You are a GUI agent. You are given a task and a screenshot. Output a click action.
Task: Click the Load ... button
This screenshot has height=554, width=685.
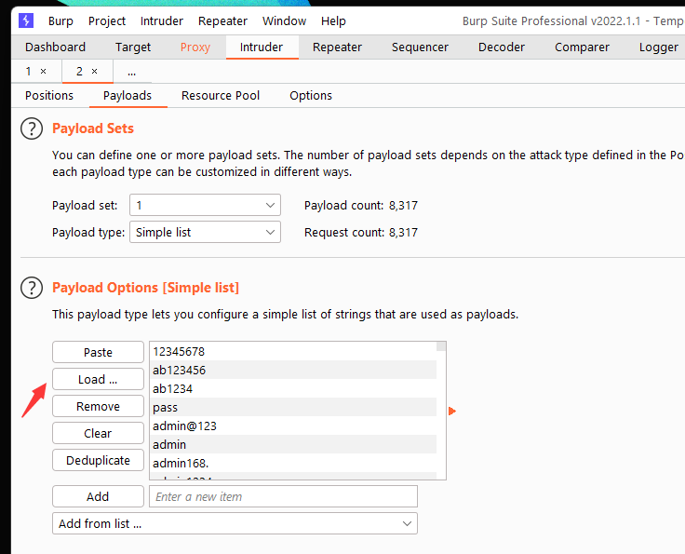click(x=98, y=379)
